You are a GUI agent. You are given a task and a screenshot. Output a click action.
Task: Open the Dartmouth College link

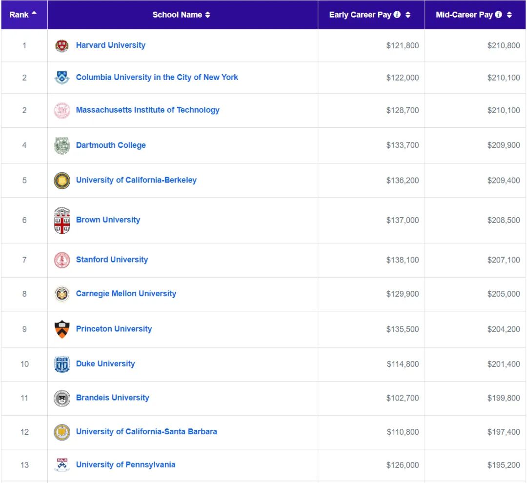pos(111,145)
